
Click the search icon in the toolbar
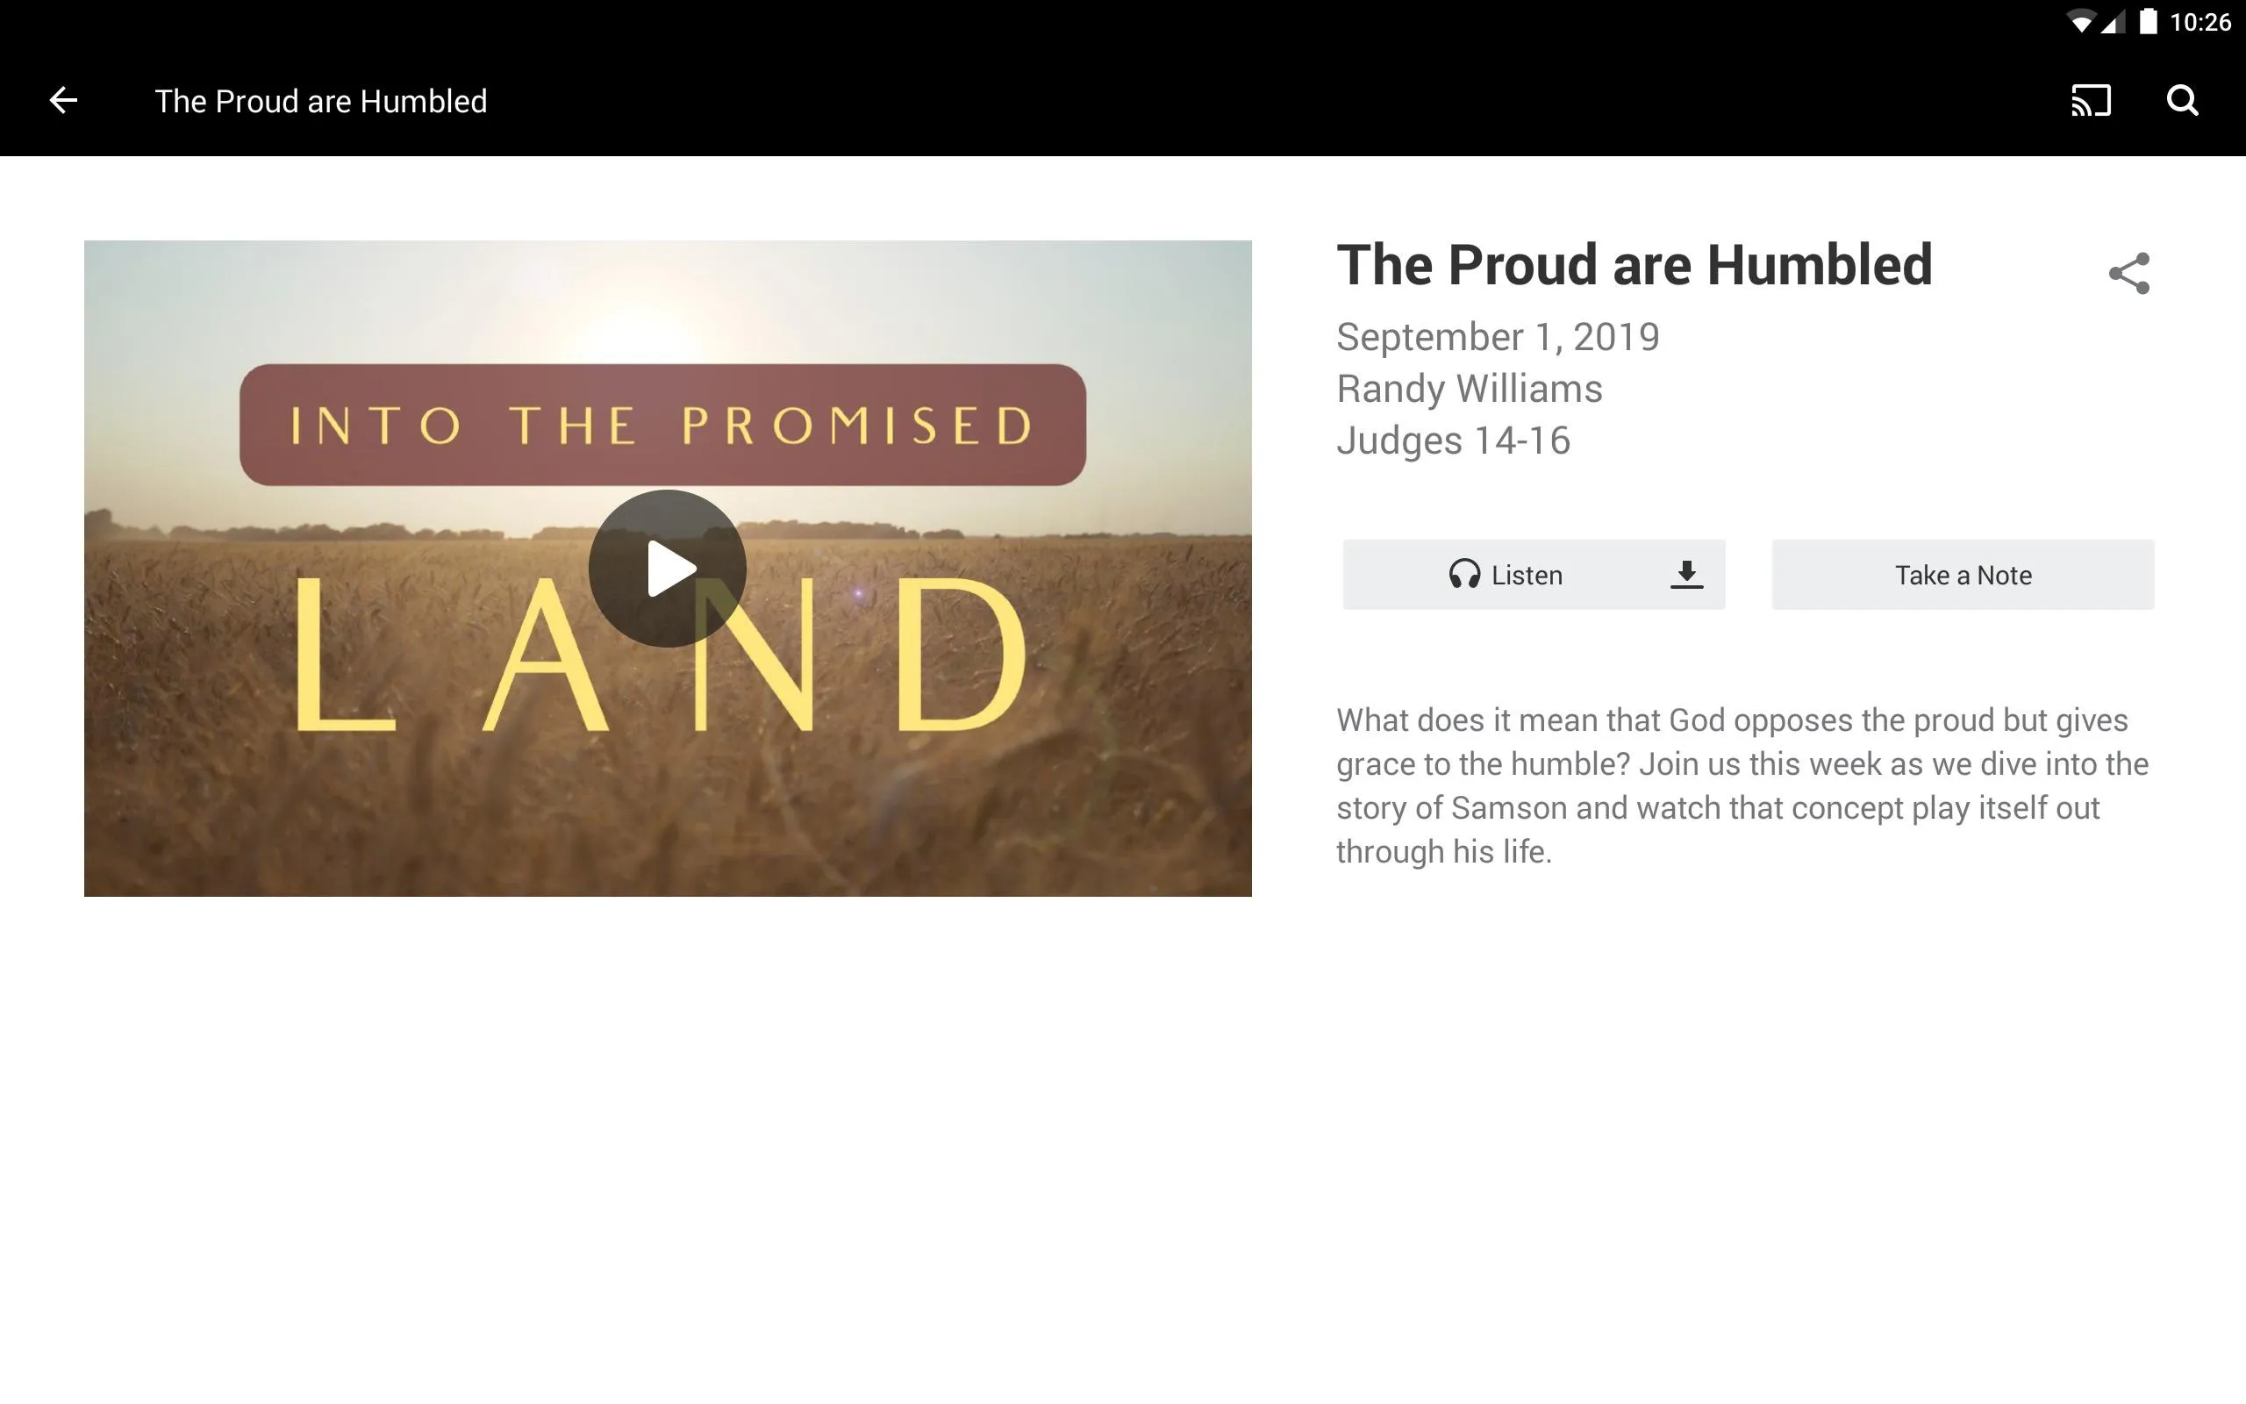coord(2183,100)
